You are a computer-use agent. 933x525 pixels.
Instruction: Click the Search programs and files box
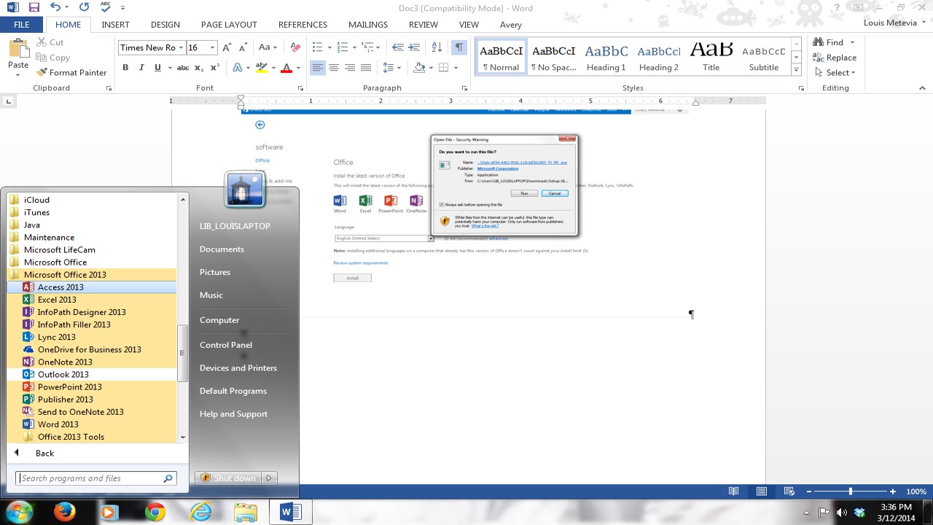[x=96, y=478]
